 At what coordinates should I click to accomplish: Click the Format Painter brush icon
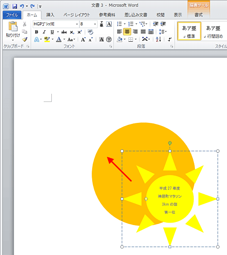[25, 39]
